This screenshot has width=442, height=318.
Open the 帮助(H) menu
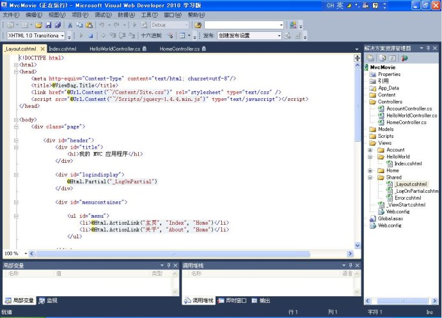click(x=196, y=15)
